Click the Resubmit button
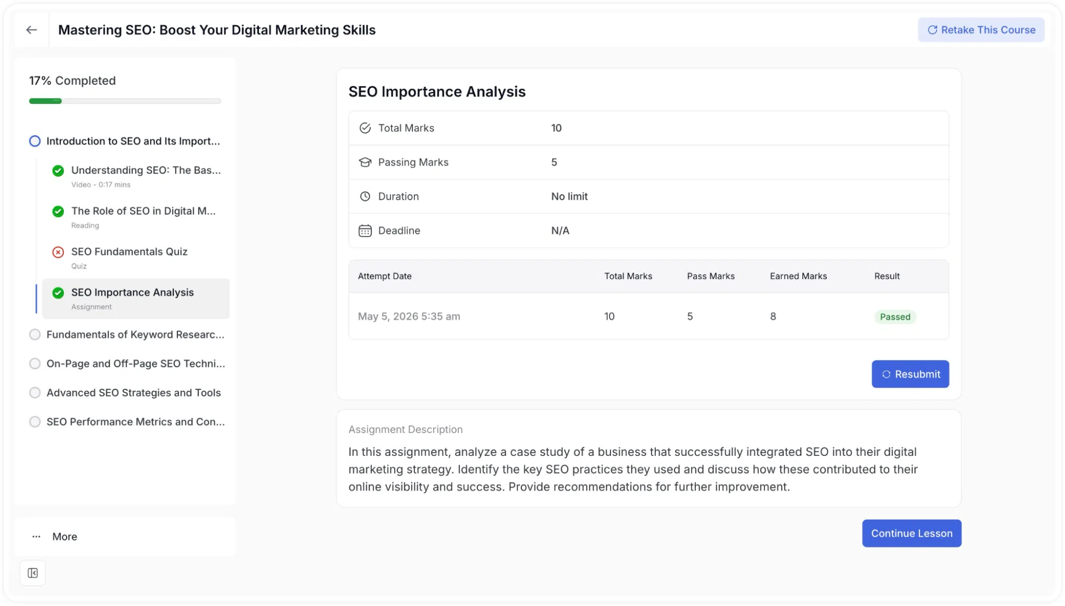 (x=910, y=374)
